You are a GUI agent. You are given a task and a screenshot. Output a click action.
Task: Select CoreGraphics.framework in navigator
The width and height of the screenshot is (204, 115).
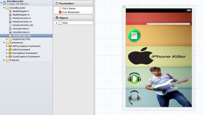26,57
